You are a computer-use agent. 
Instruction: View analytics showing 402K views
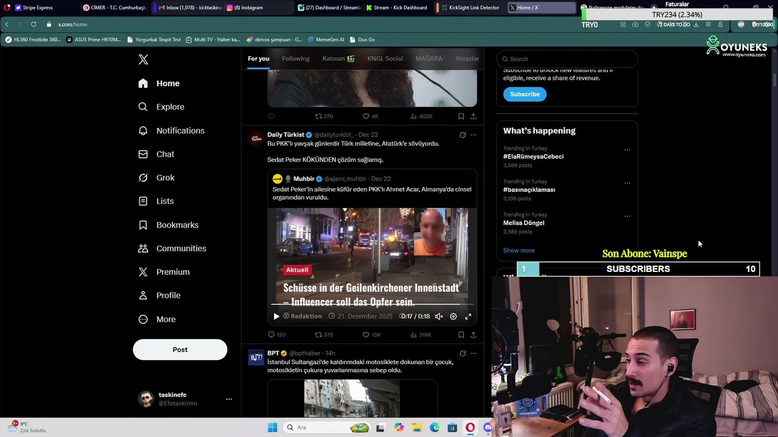pyautogui.click(x=421, y=116)
